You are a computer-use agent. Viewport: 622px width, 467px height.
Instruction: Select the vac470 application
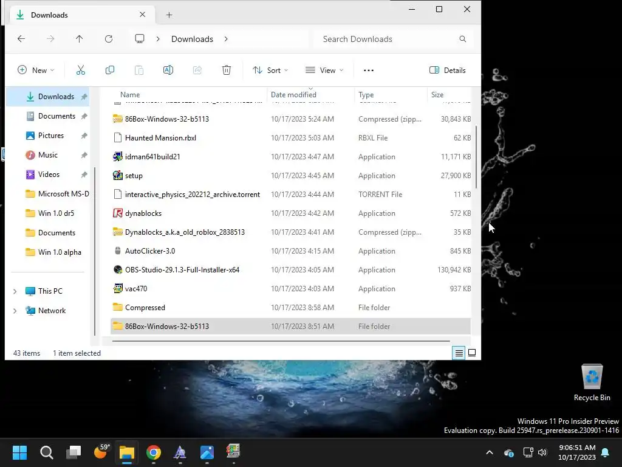coord(291,289)
